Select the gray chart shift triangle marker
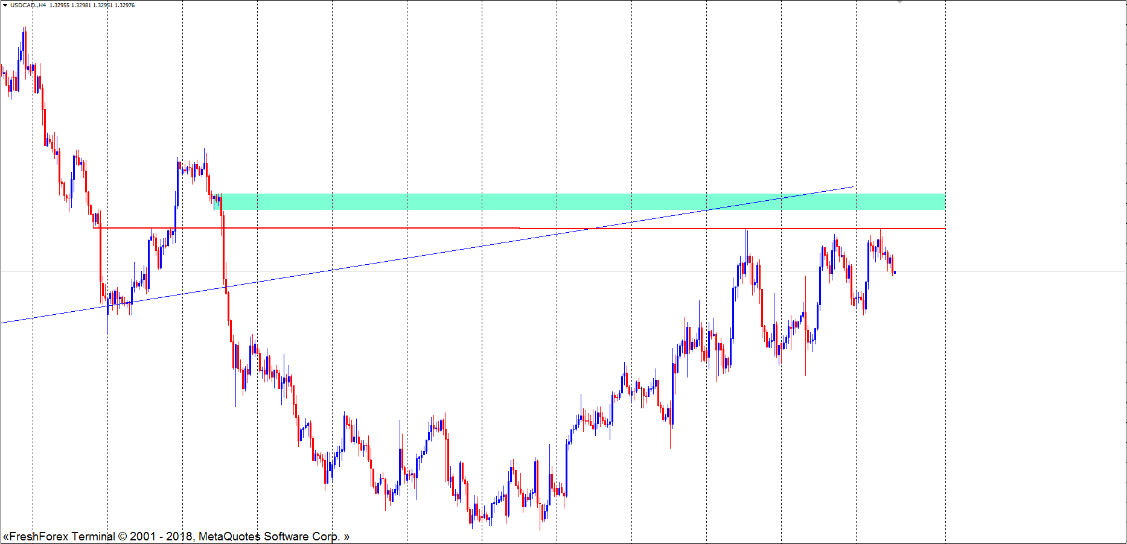Image resolution: width=1127 pixels, height=544 pixels. click(x=899, y=2)
